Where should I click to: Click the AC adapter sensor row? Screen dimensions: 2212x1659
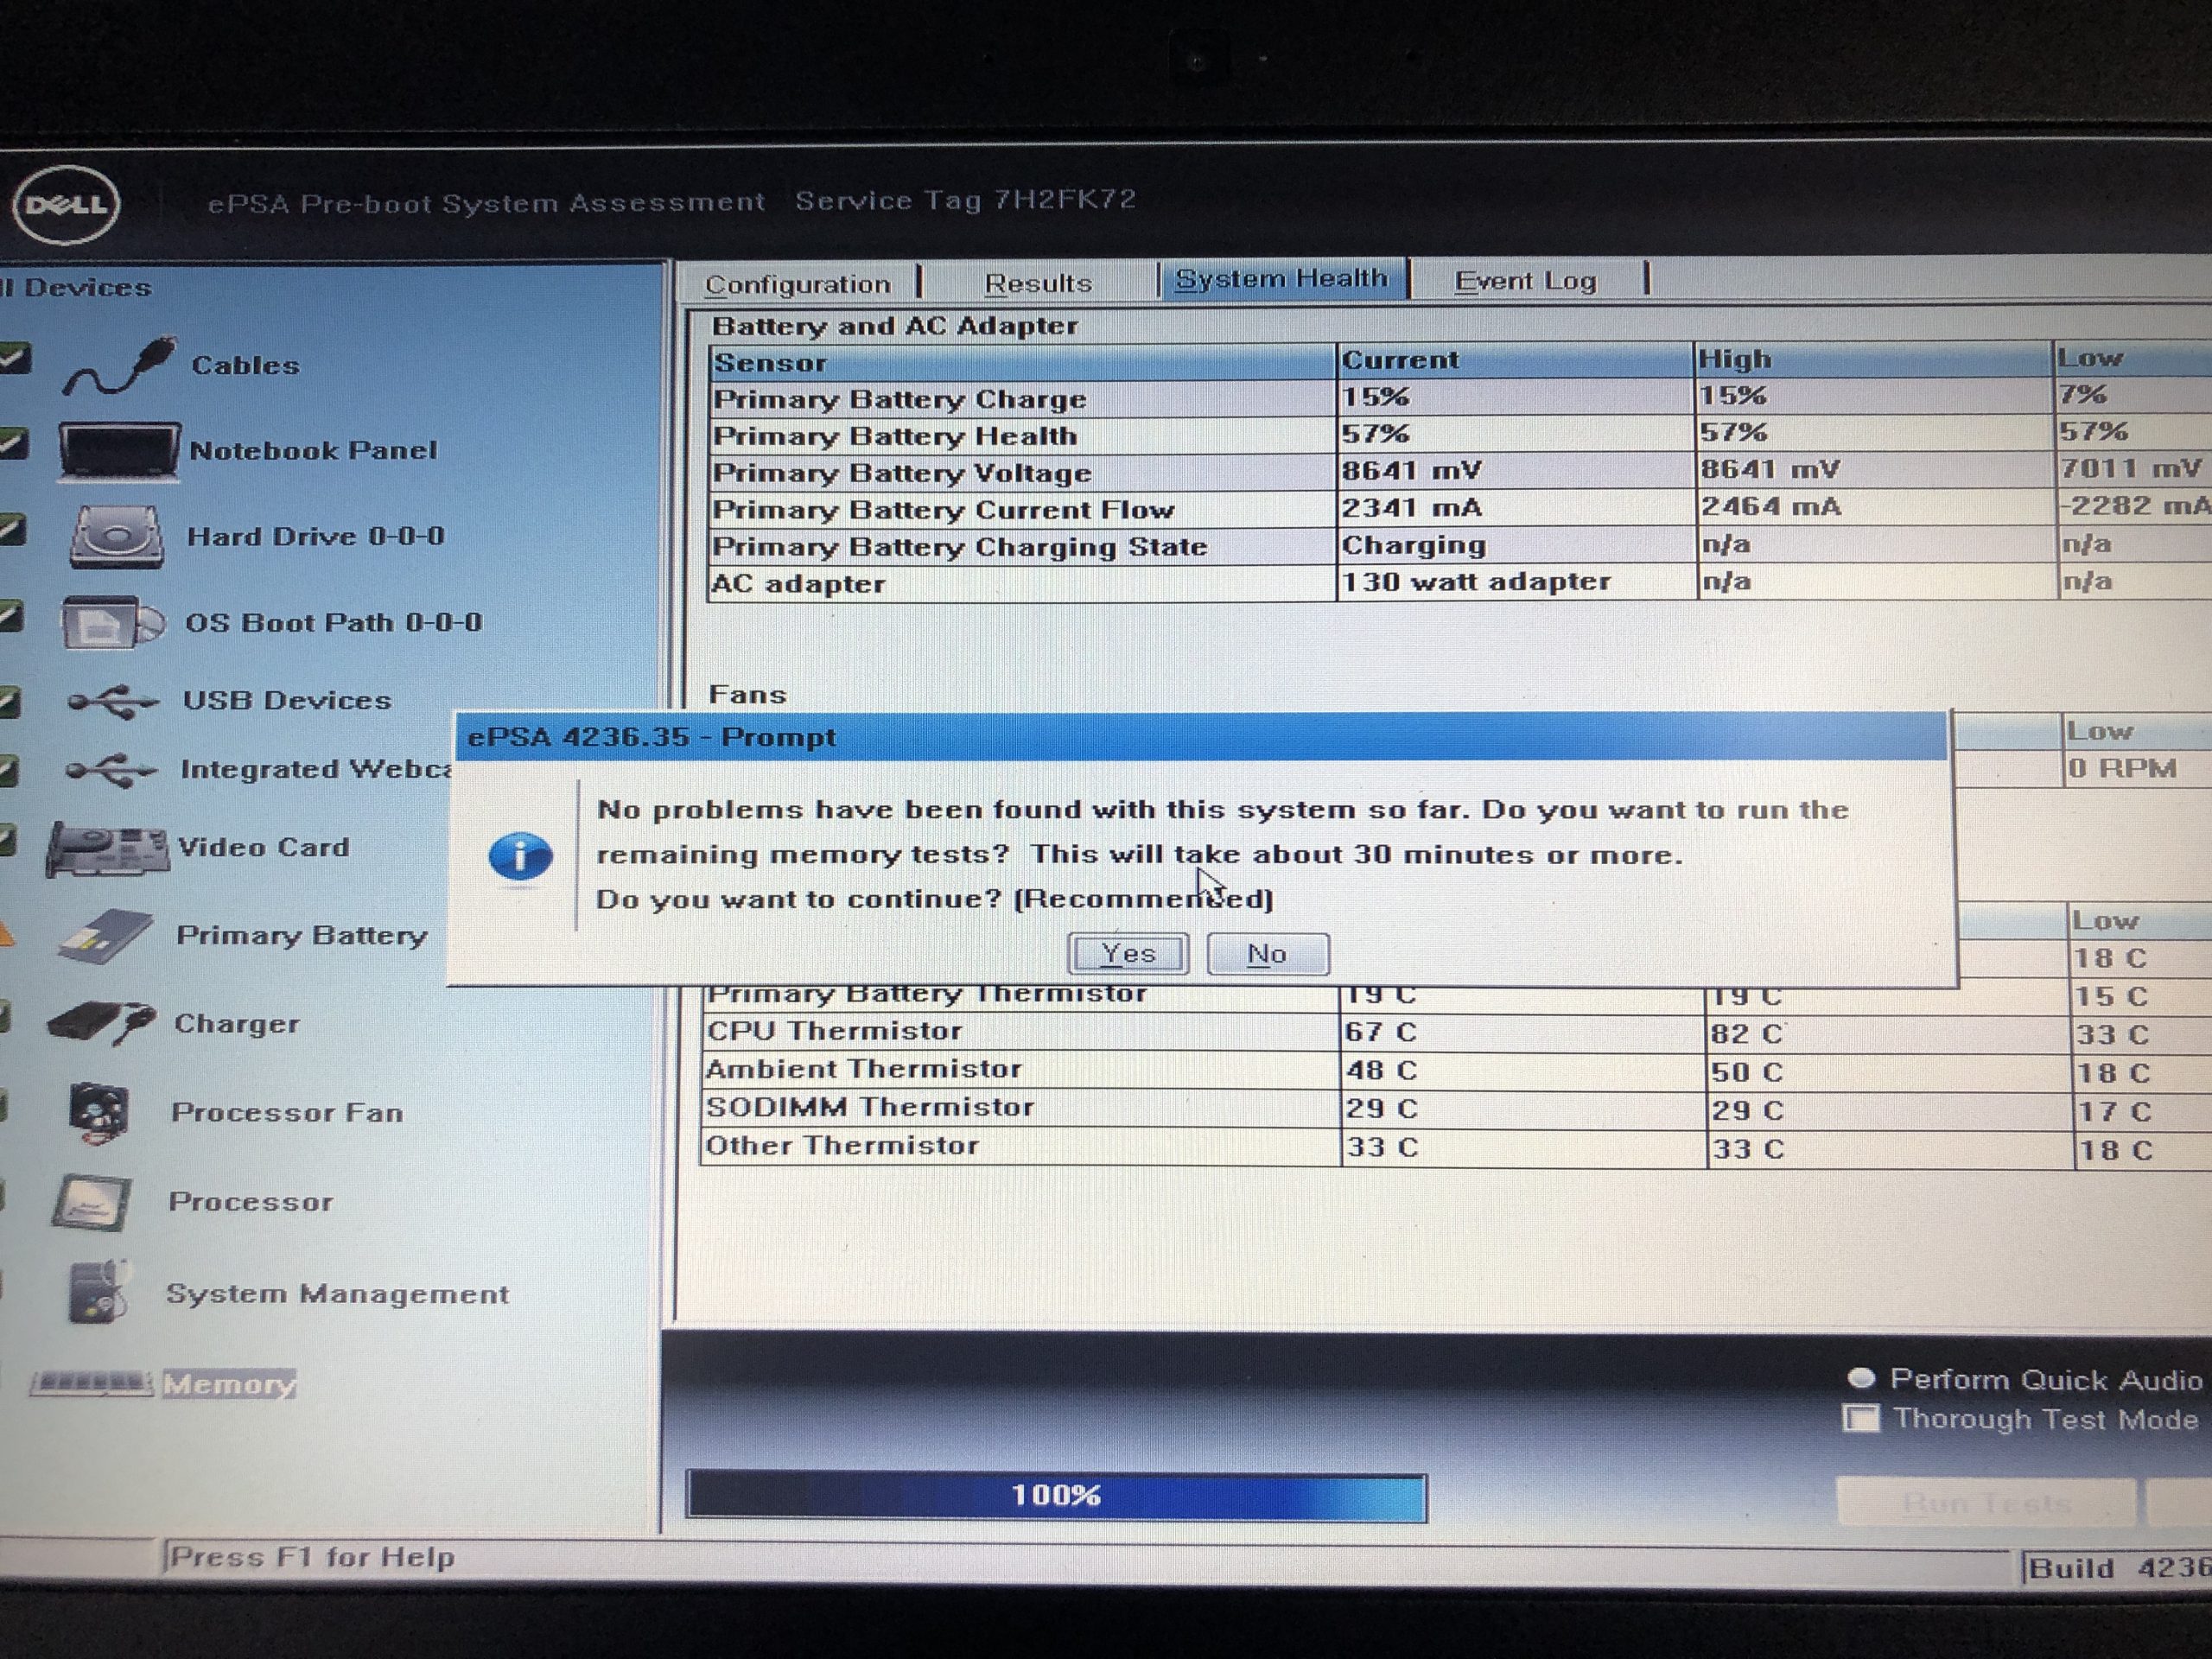click(x=1460, y=583)
